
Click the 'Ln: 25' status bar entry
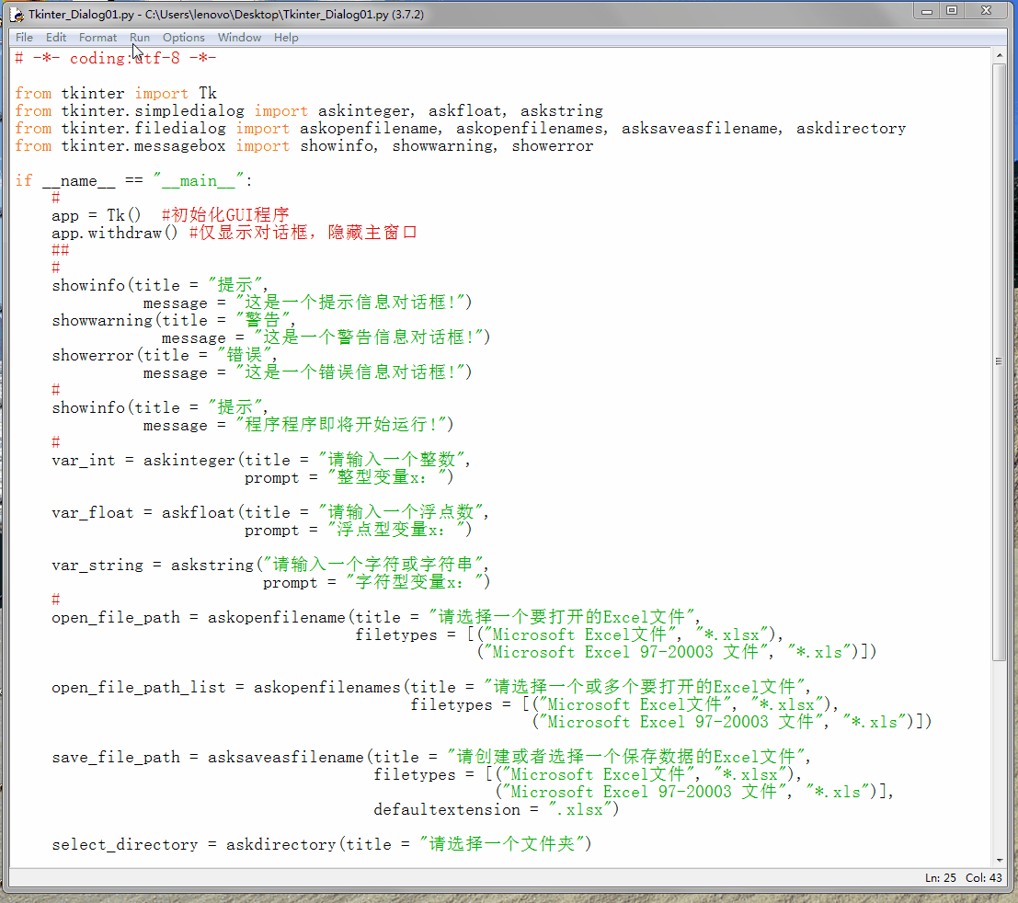click(x=940, y=877)
